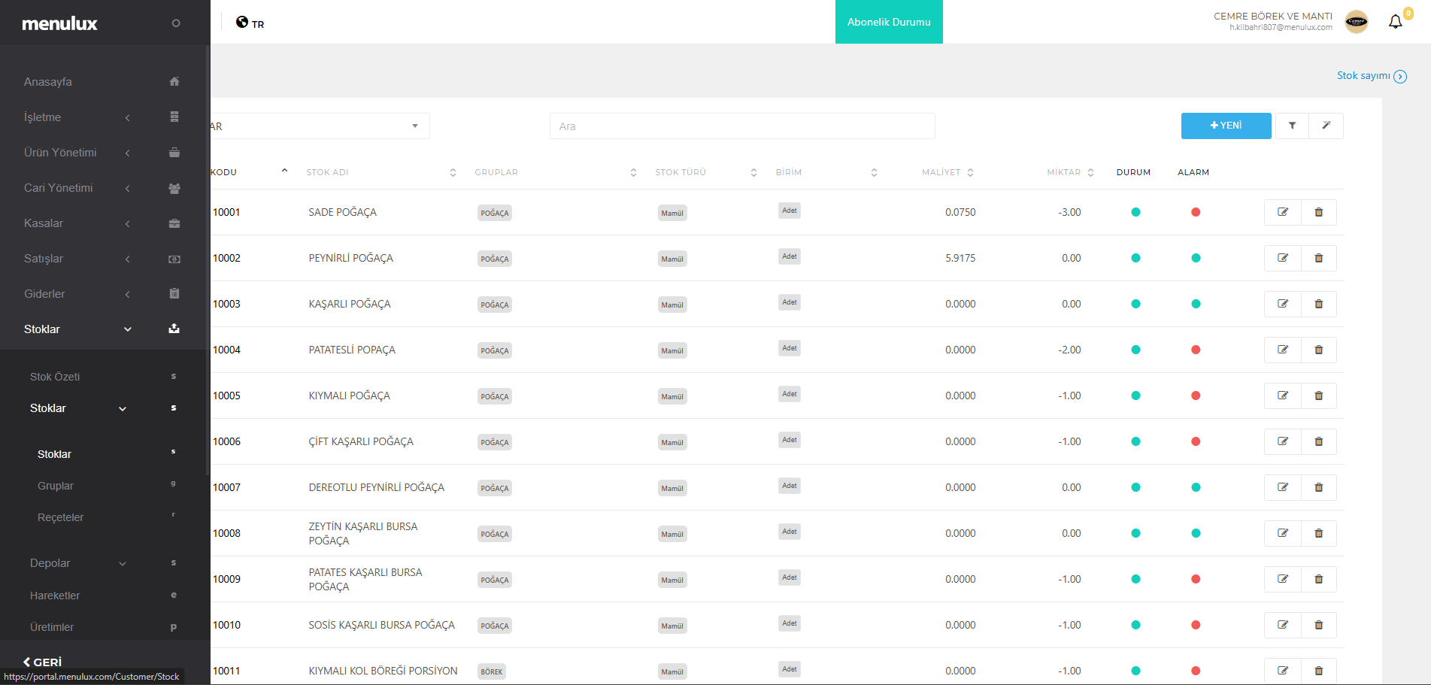Click the Satışlar money icon
Screen dimensions: 1431x685
174,259
